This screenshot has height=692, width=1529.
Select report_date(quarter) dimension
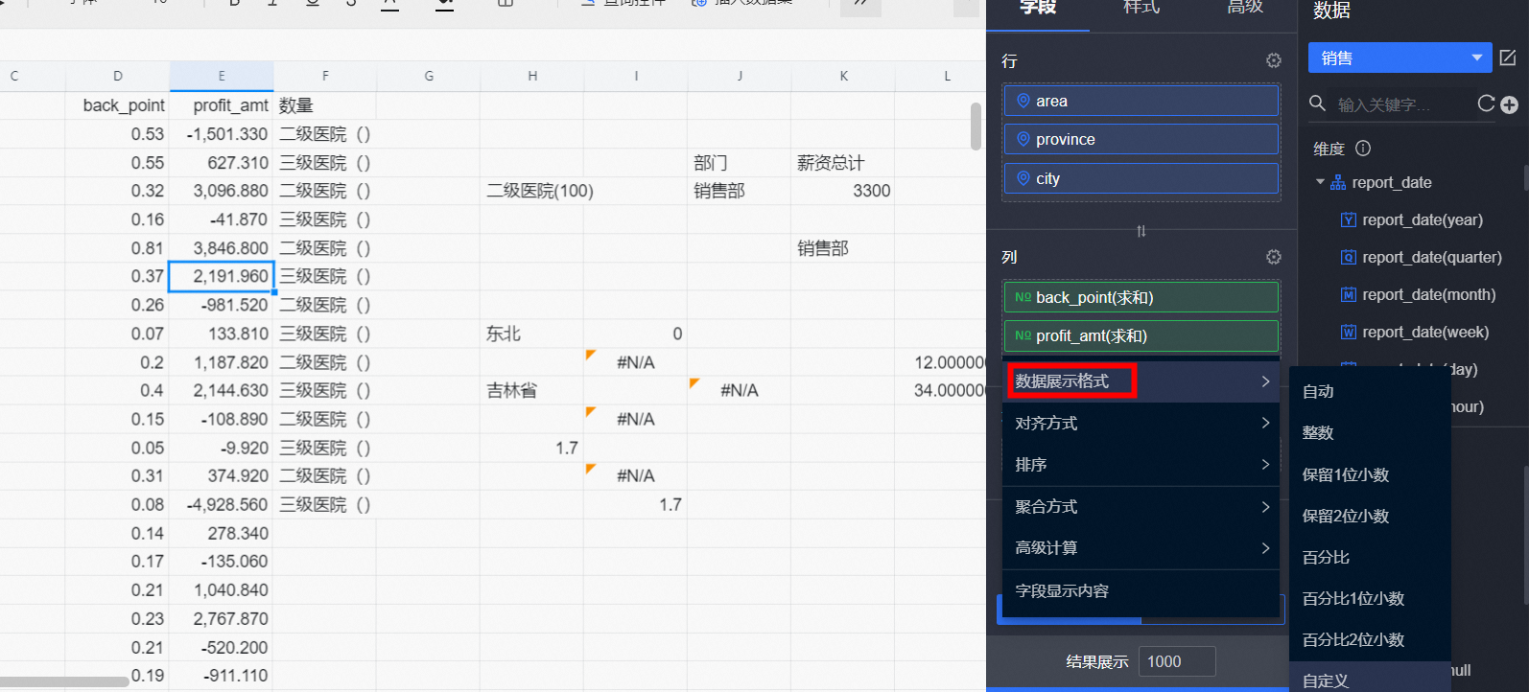tap(1431, 257)
